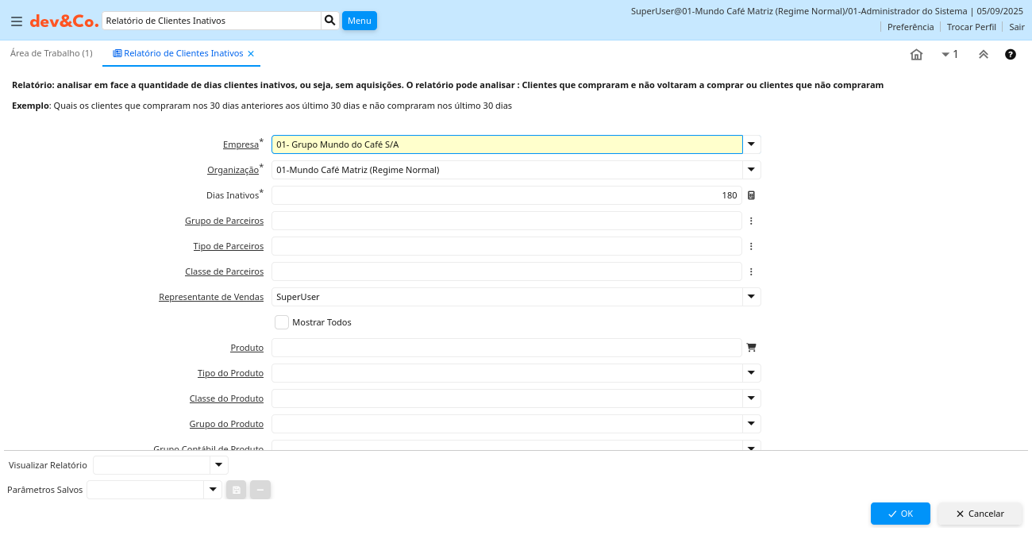Viewport: 1032px width, 535px height.
Task: Click the magnifying glass search icon
Action: [329, 21]
